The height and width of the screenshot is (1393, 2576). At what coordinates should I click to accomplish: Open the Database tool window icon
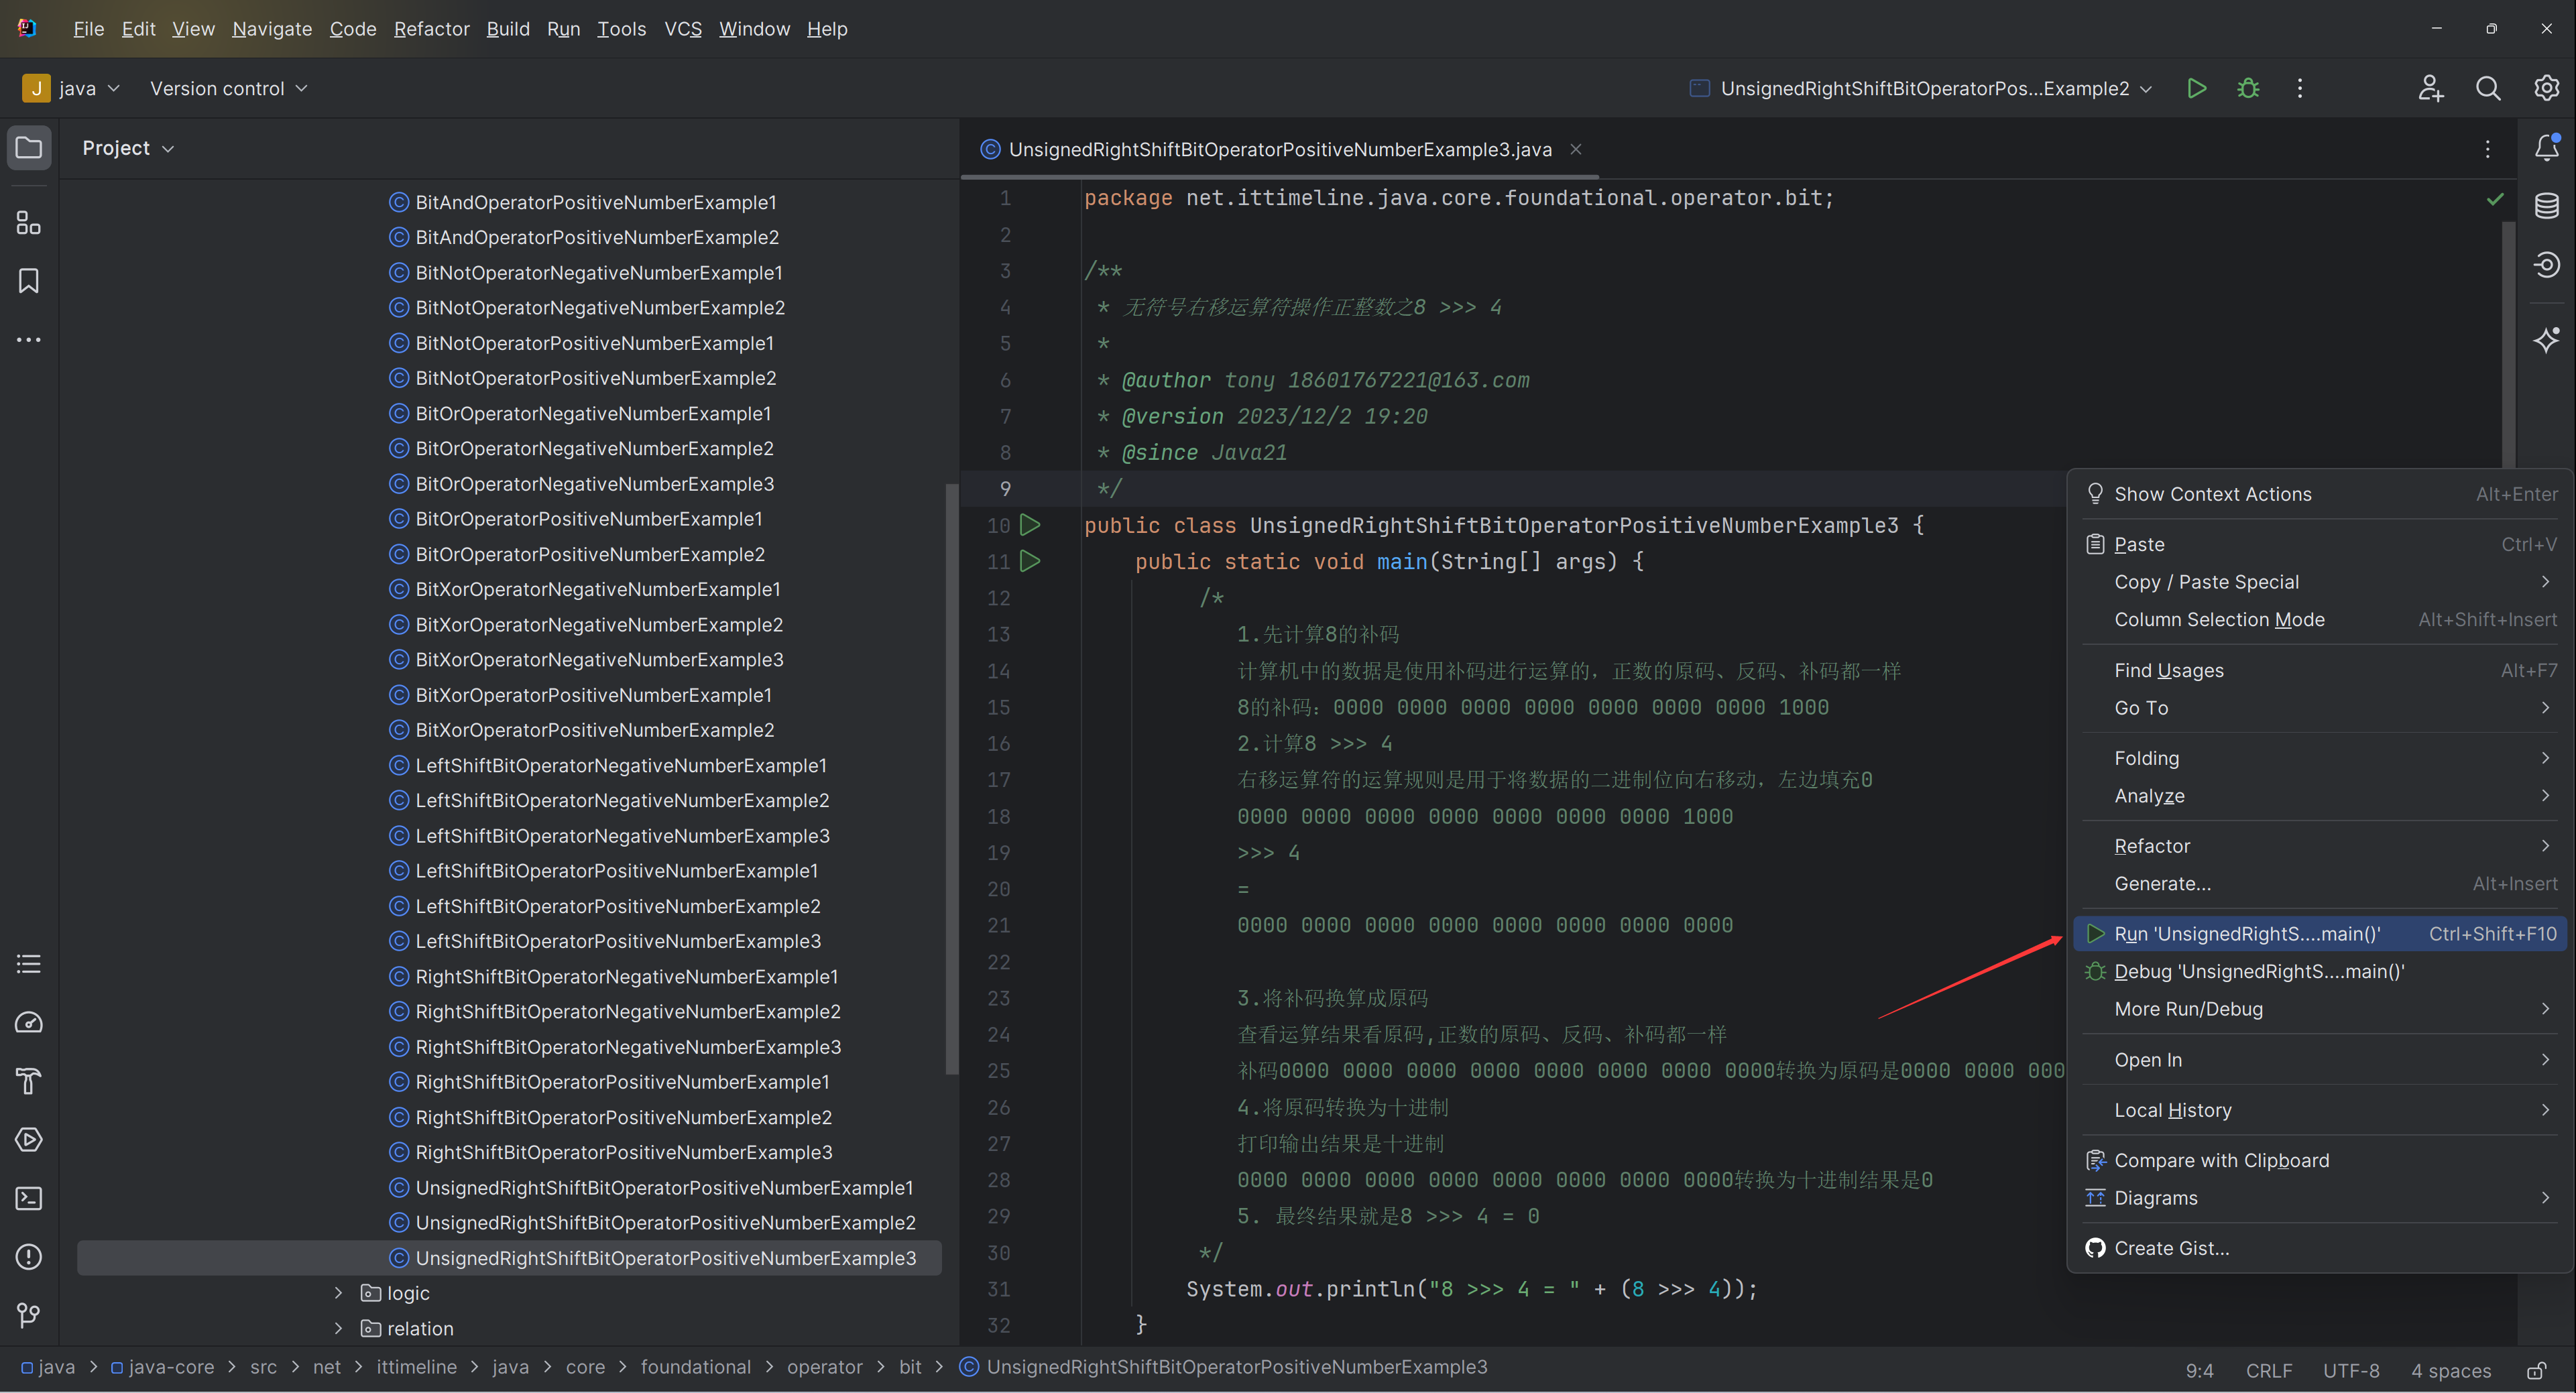click(2546, 206)
